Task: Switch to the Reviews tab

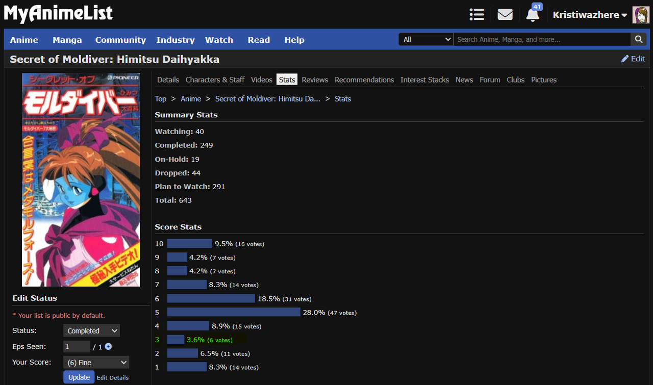Action: click(315, 80)
